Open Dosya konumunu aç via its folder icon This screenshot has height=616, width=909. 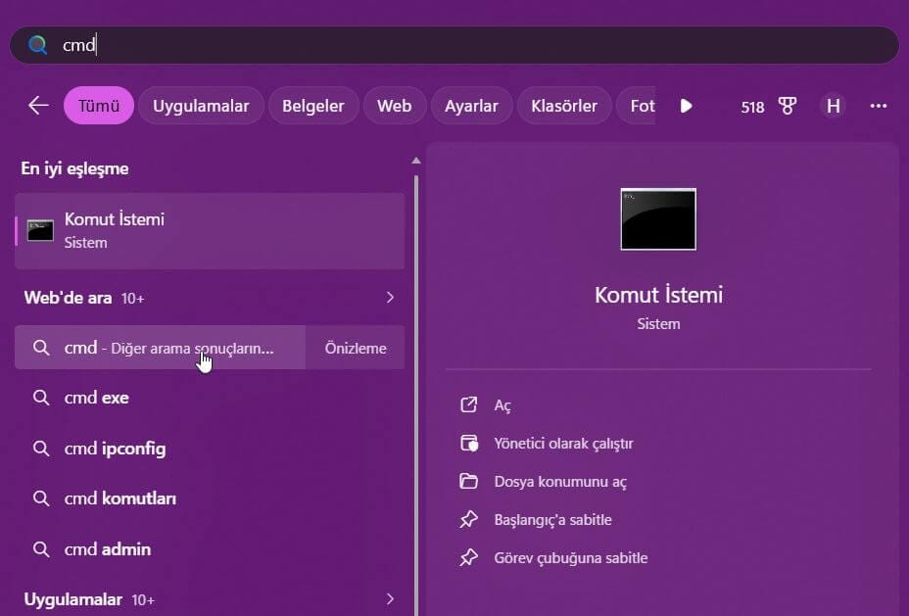[x=468, y=481]
